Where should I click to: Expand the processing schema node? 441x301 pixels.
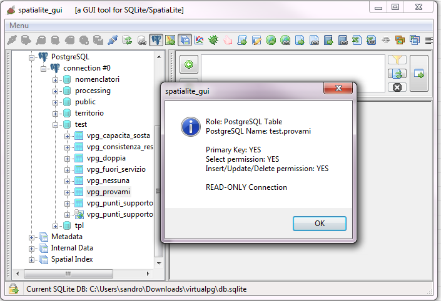click(x=55, y=91)
